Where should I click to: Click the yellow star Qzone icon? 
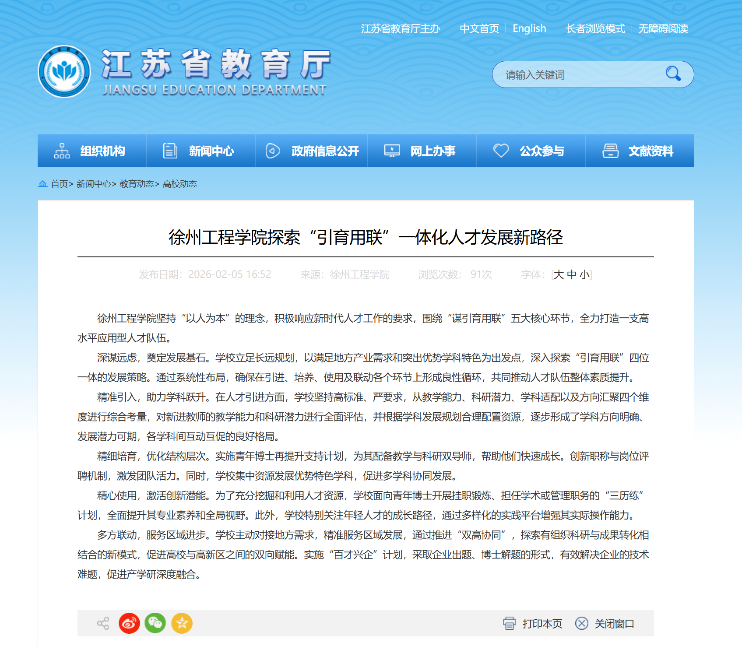[182, 623]
